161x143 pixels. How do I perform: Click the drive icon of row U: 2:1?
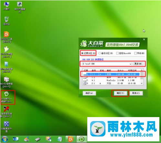click(85, 83)
